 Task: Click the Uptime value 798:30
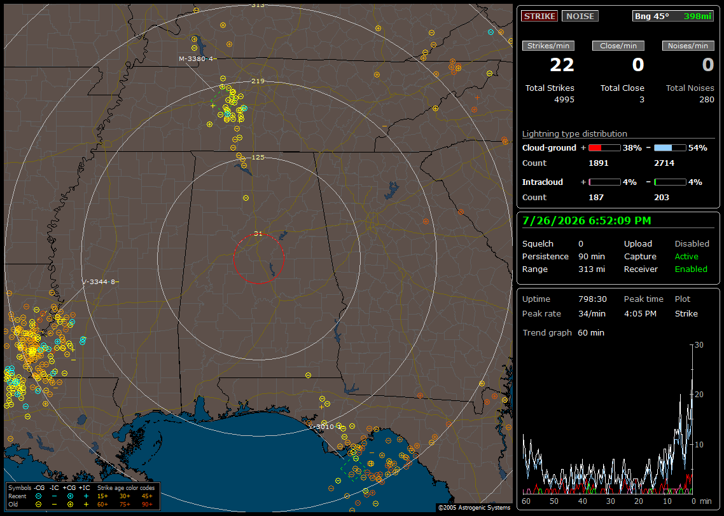pos(592,299)
